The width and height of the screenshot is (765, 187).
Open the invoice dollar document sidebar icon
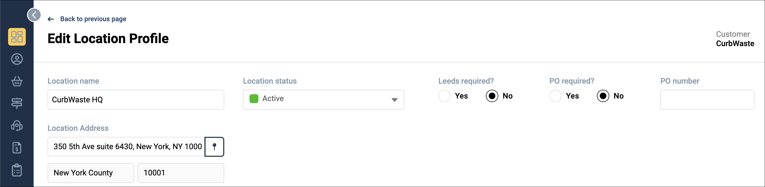click(17, 148)
